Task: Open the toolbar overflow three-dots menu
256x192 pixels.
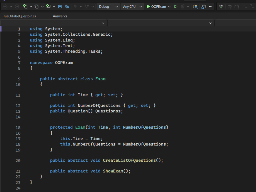Action: point(211,7)
